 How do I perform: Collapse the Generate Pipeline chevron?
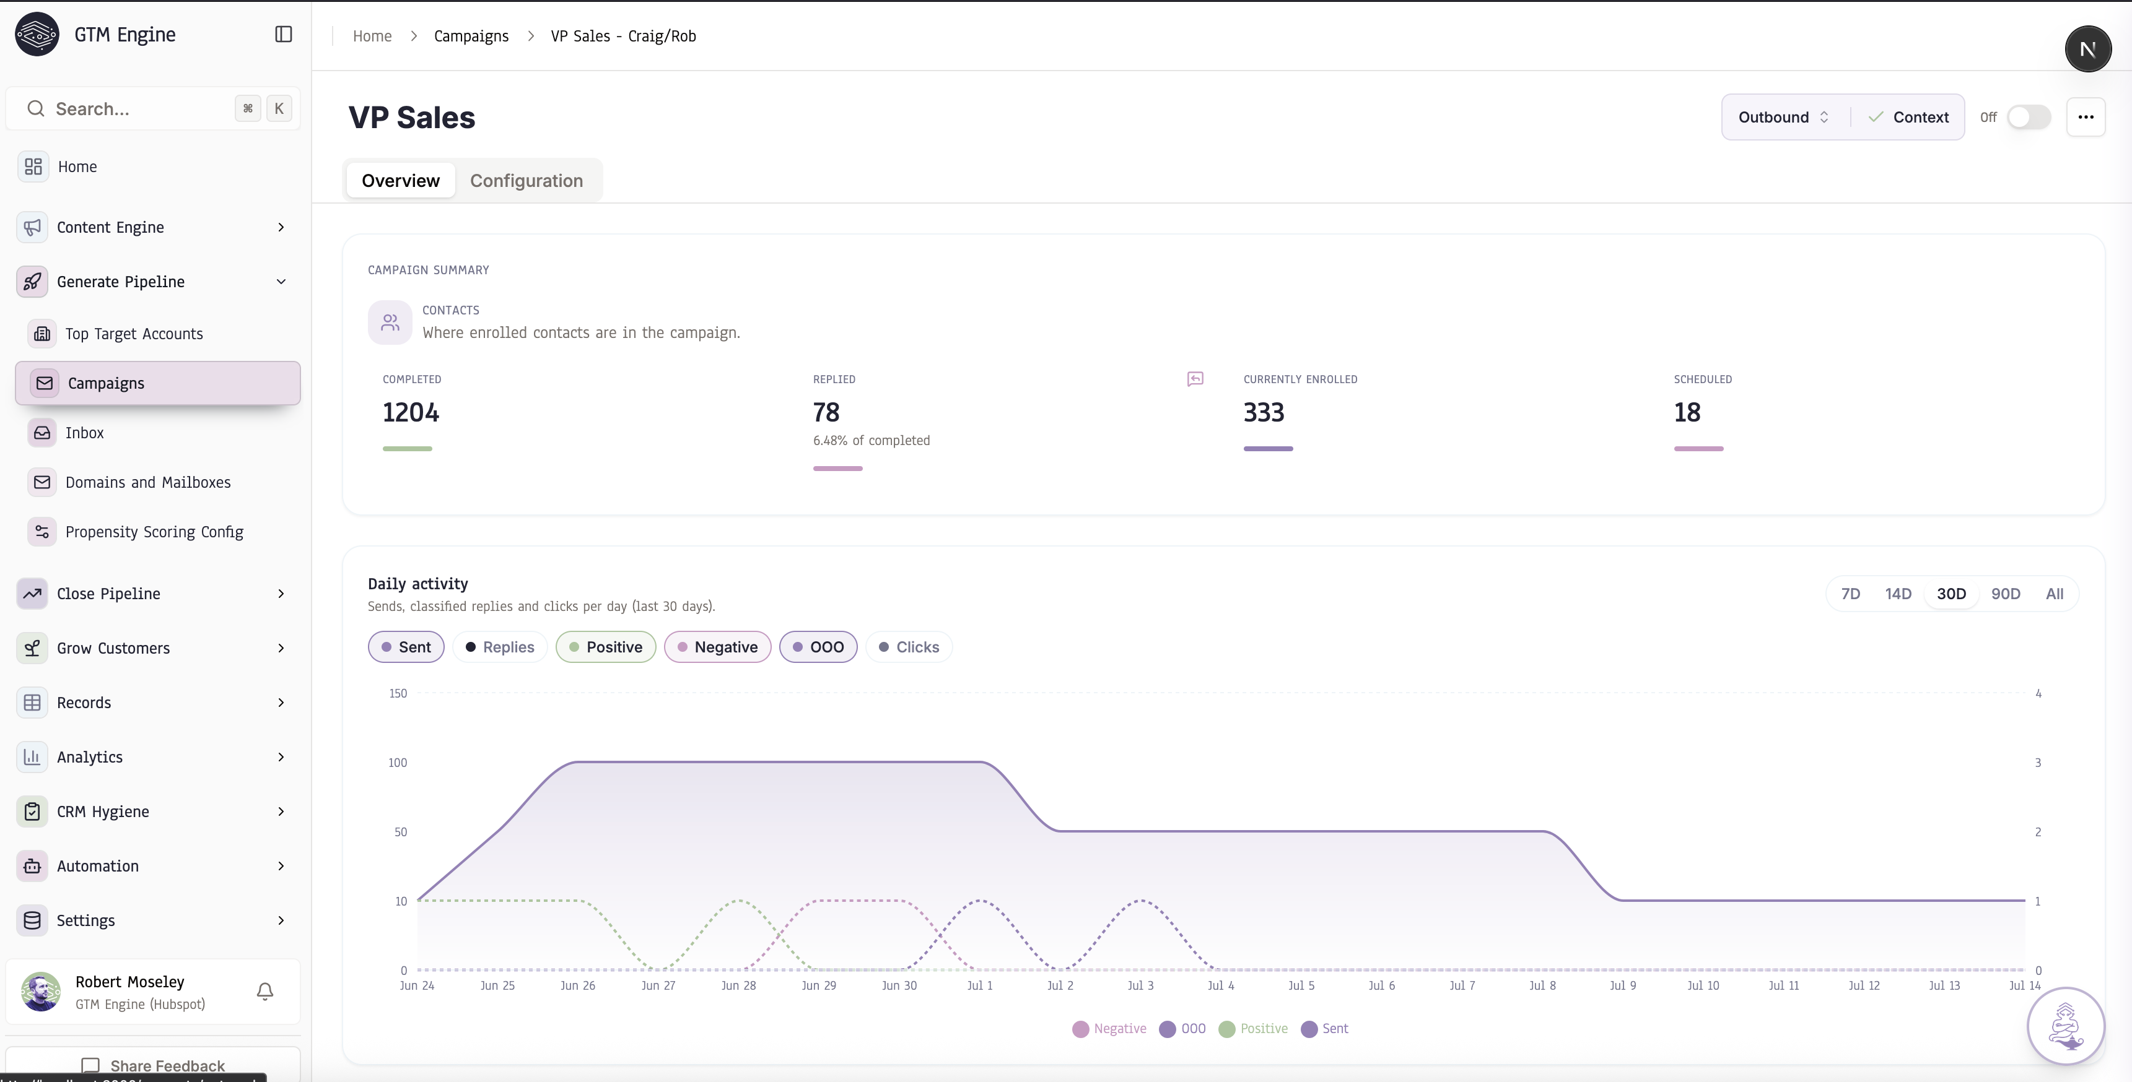(281, 282)
